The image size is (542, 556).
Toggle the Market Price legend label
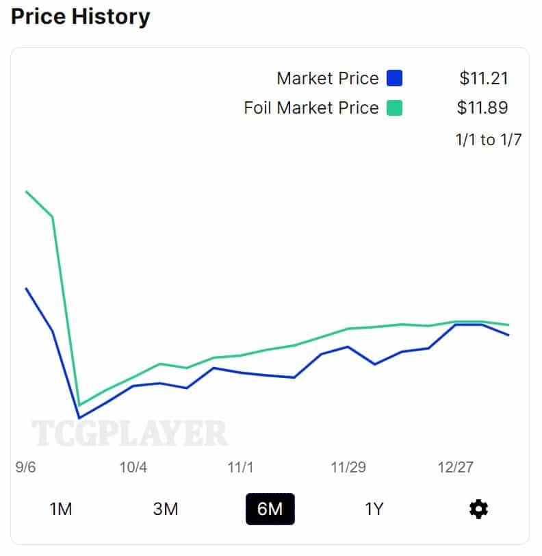(x=327, y=78)
